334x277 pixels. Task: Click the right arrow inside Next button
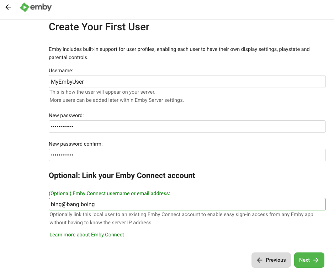point(316,260)
